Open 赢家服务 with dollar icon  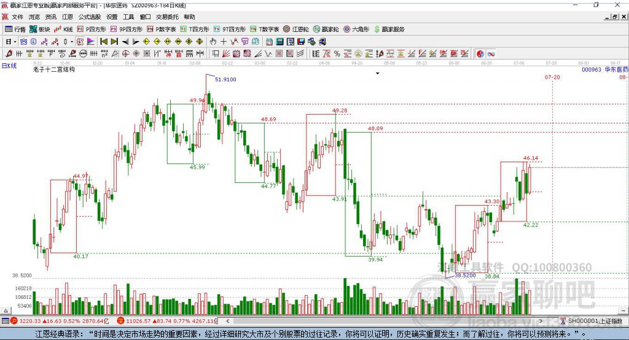click(389, 29)
